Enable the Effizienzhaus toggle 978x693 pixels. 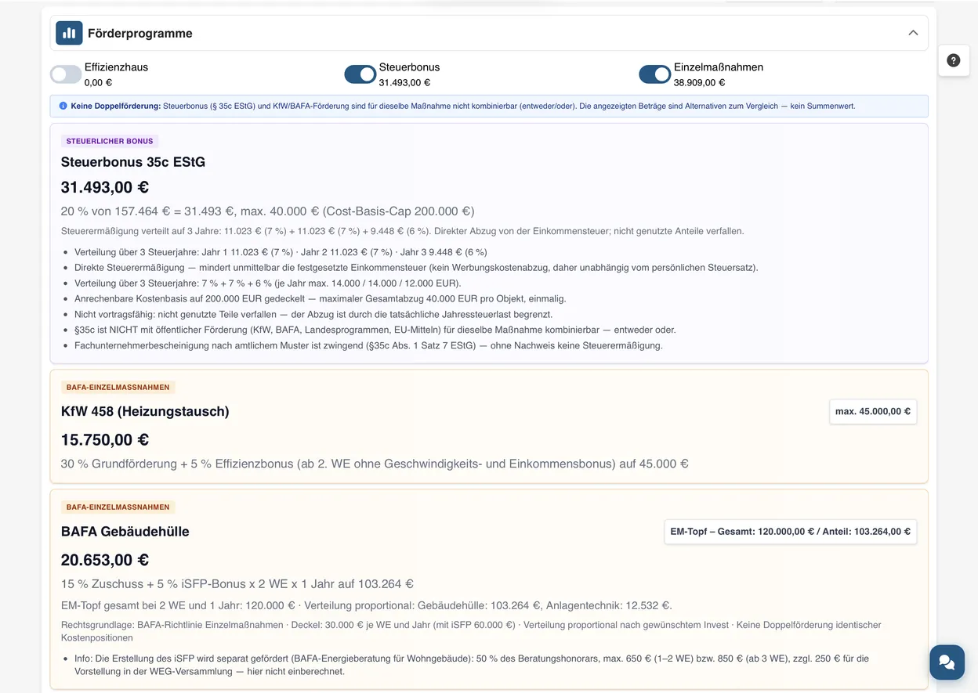66,74
